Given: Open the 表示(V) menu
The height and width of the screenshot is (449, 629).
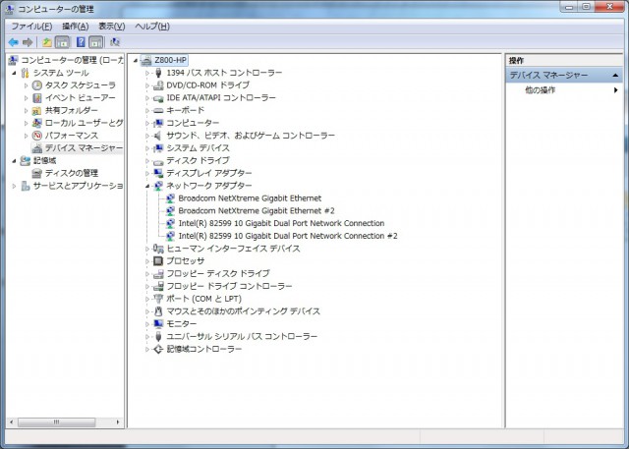Looking at the screenshot, I should 112,26.
